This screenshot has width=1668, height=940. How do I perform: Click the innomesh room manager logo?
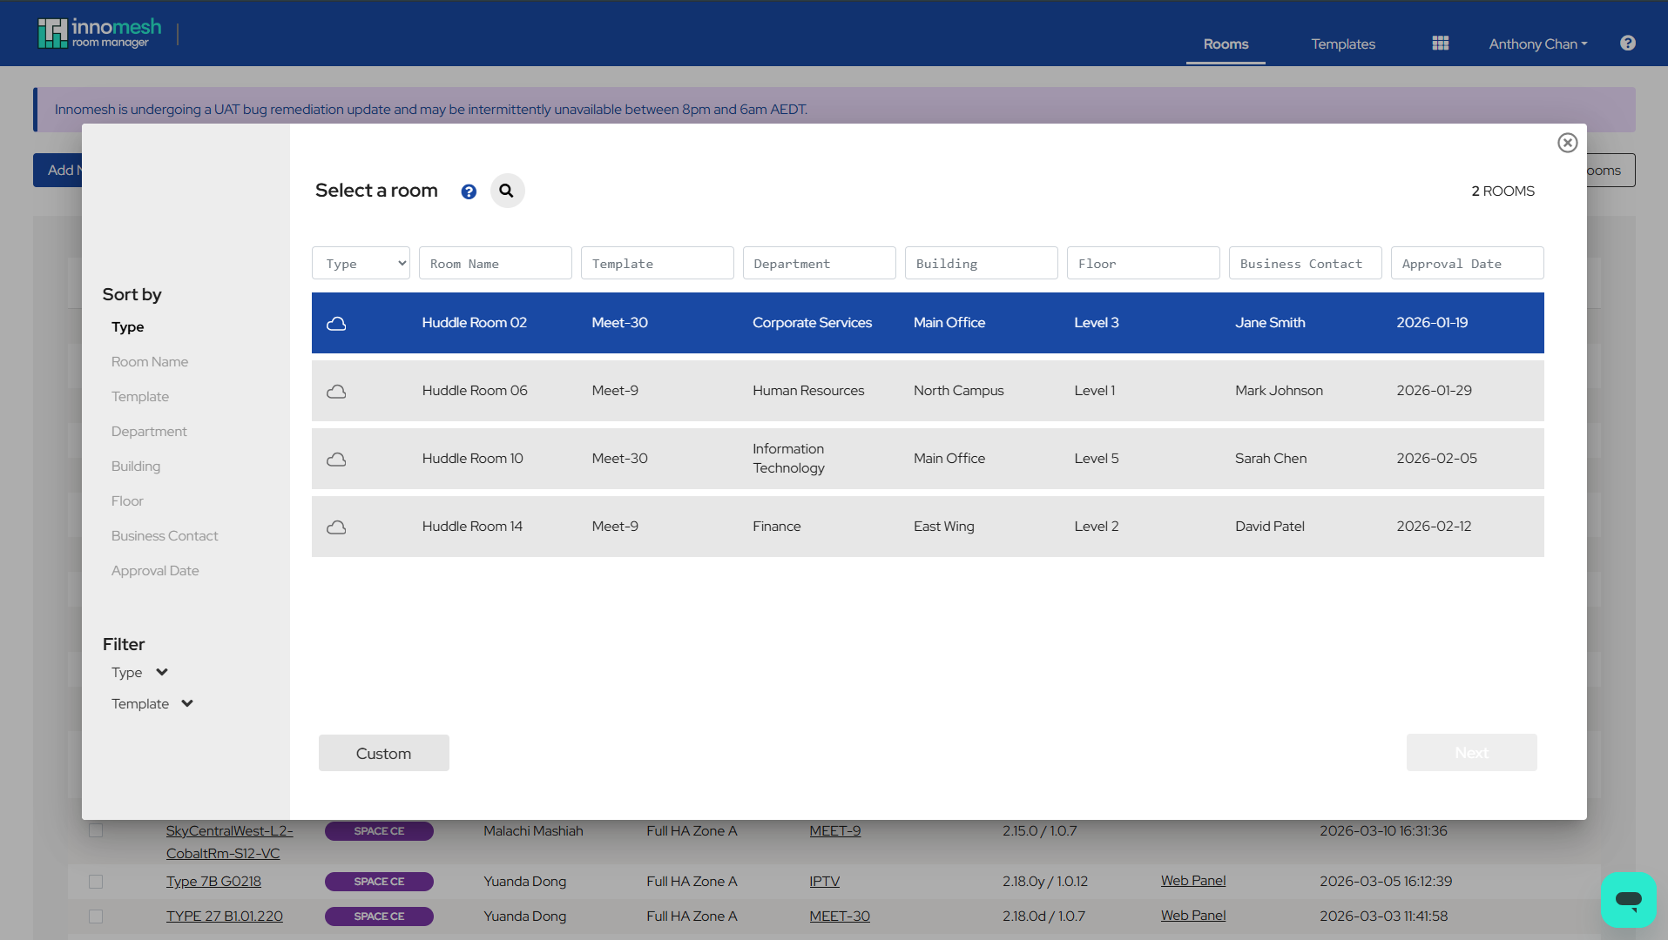click(100, 32)
